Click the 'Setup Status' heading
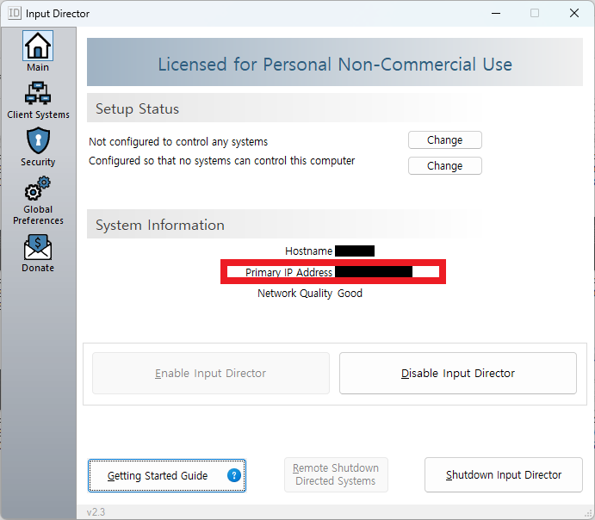Viewport: 595px width, 520px height. [137, 108]
